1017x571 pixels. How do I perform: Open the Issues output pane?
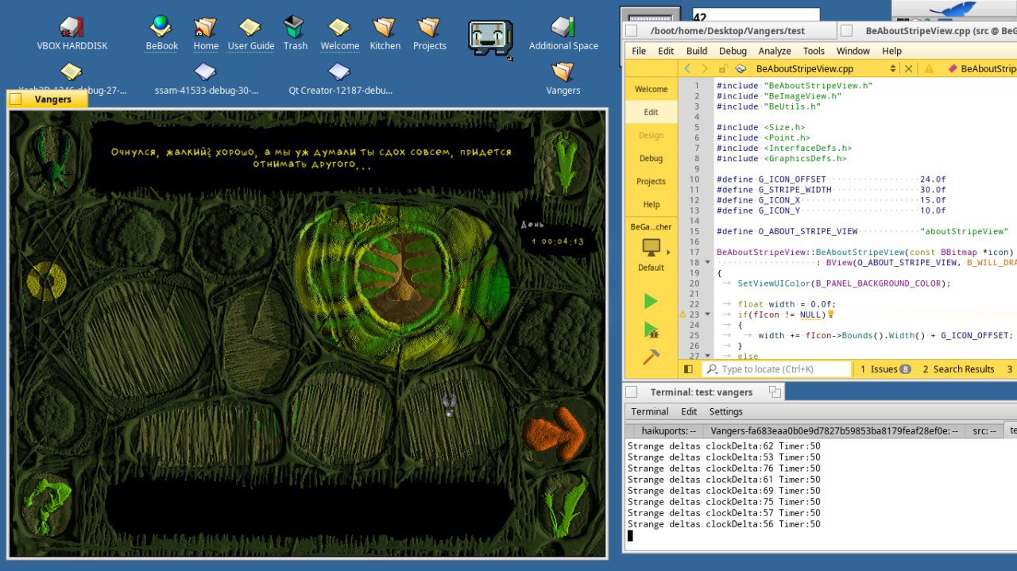(x=884, y=369)
